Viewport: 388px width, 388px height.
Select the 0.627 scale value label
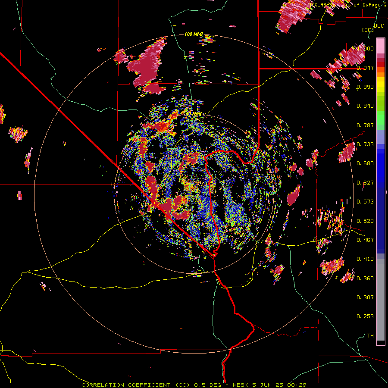pyautogui.click(x=365, y=183)
